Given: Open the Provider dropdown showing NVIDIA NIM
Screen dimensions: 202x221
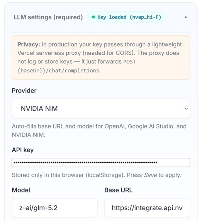Looking at the screenshot, I should coord(101,108).
